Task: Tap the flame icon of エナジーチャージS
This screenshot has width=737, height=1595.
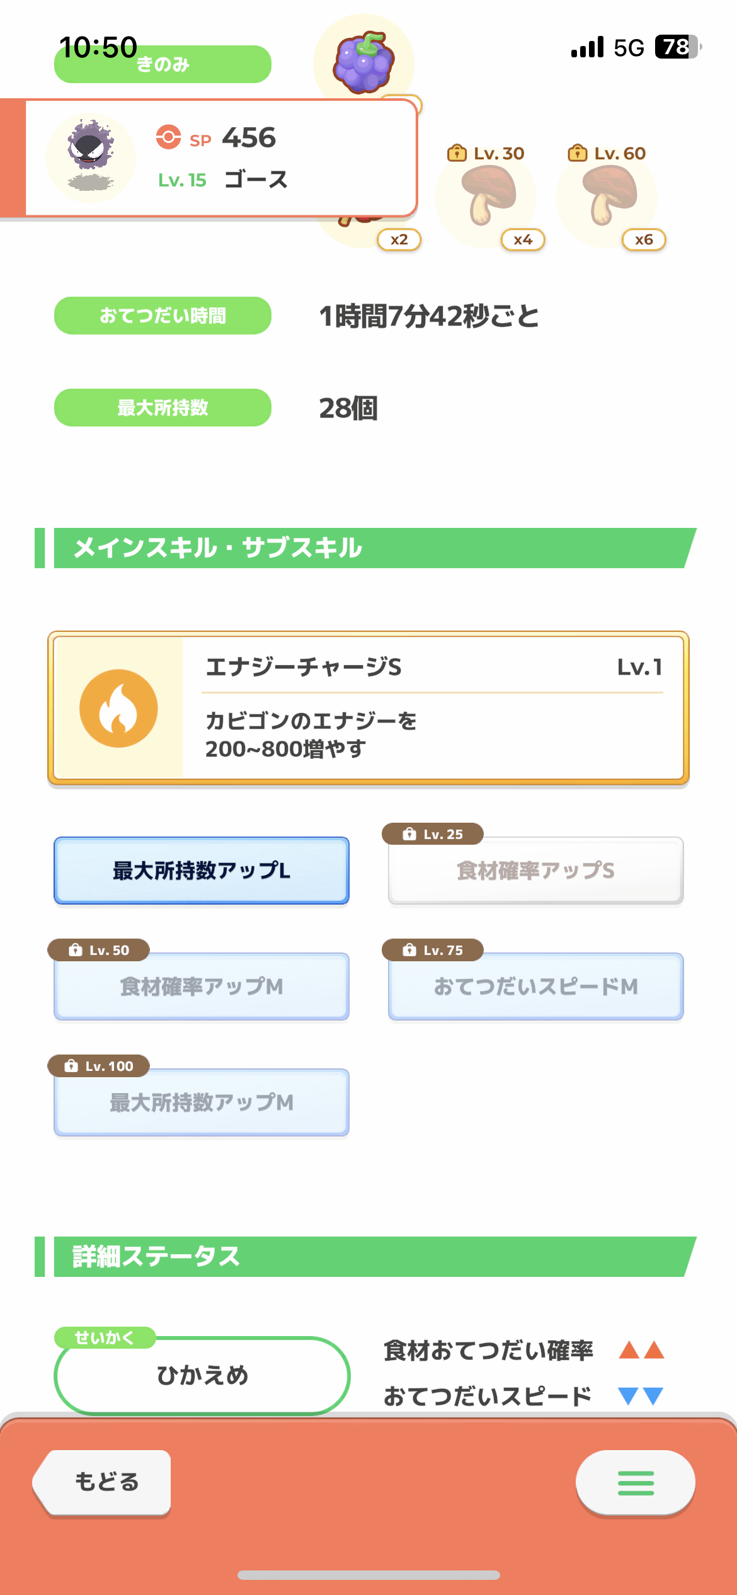Action: tap(118, 708)
